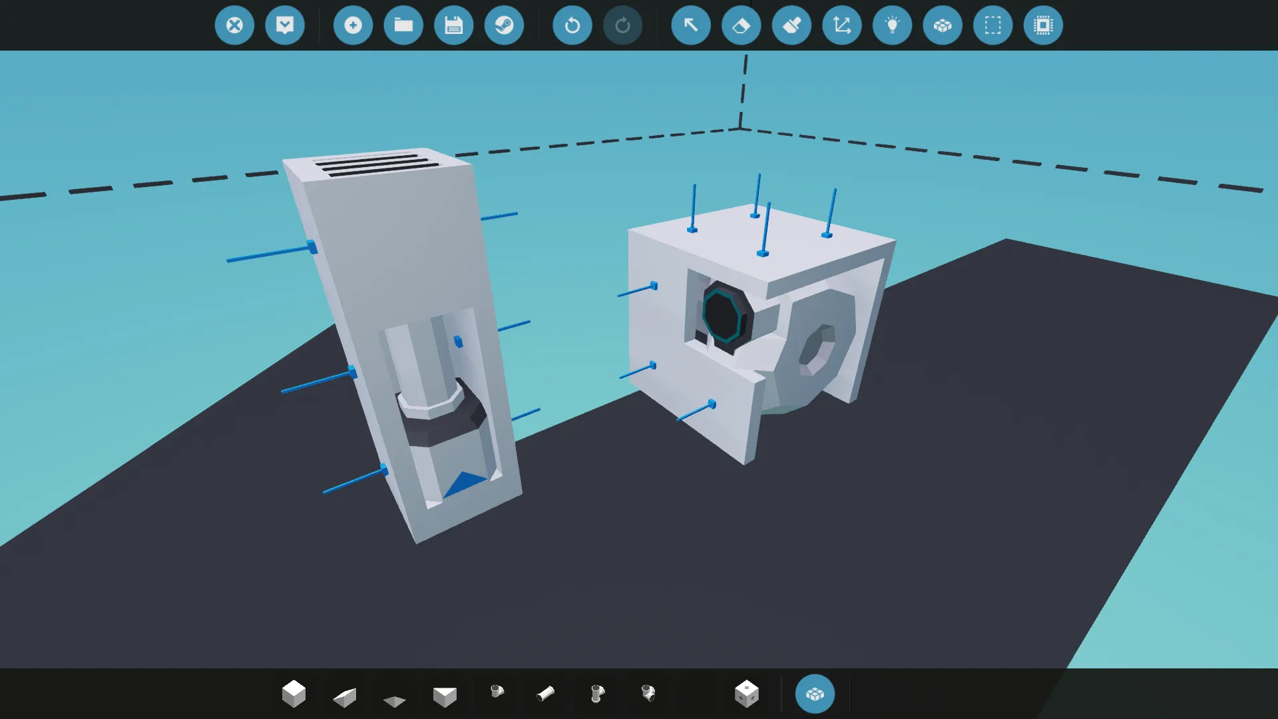1278x719 pixels.
Task: Open the top toolbar blocks inventory icon
Action: pyautogui.click(x=943, y=25)
